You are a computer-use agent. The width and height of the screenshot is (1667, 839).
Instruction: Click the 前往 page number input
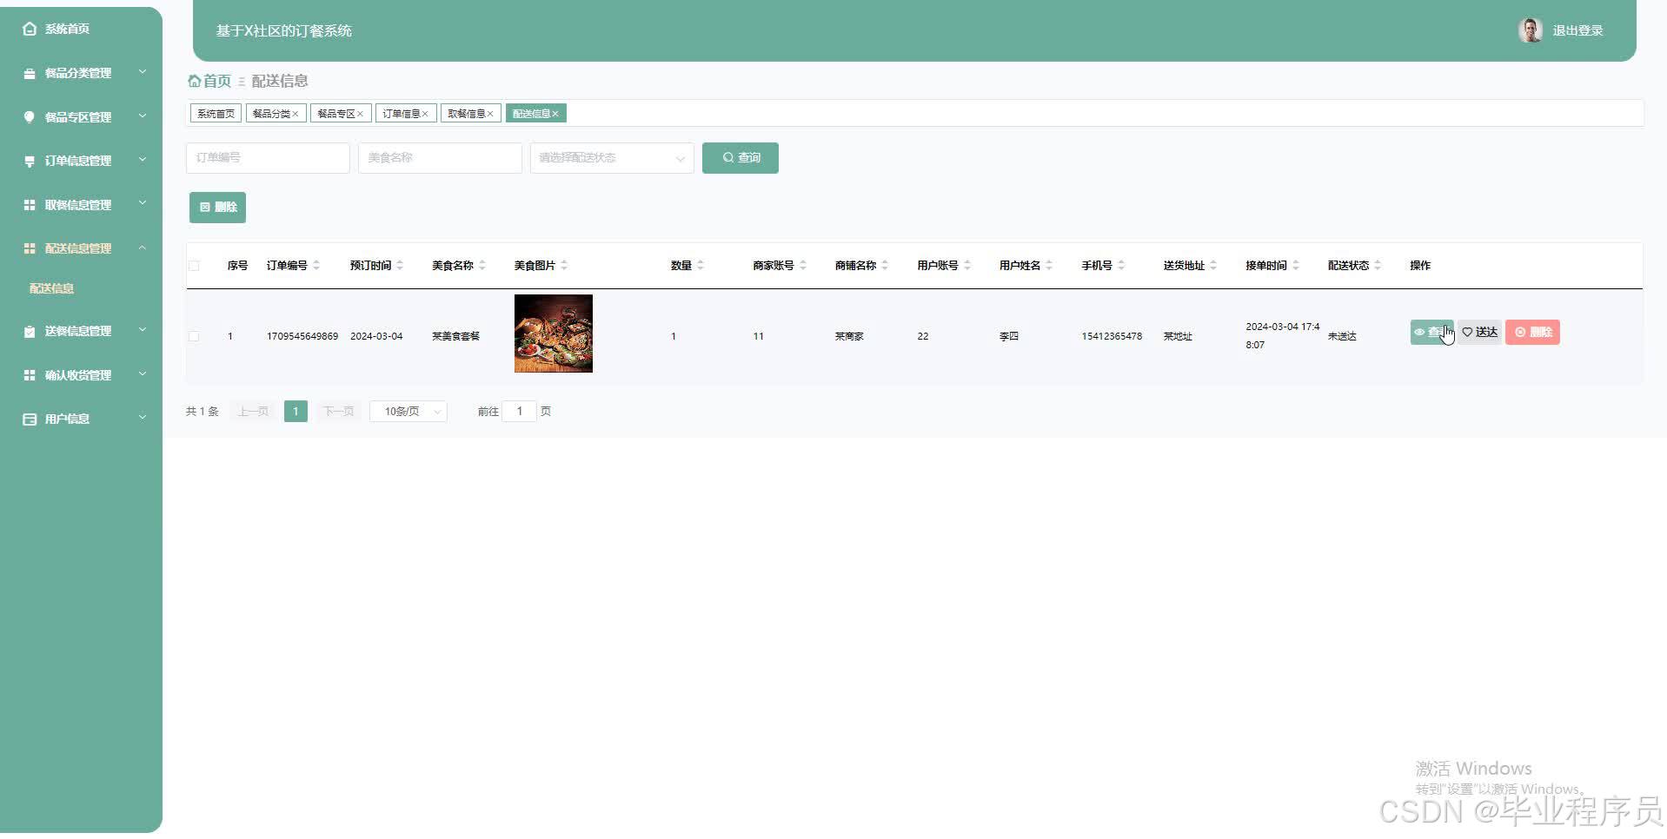pos(520,412)
